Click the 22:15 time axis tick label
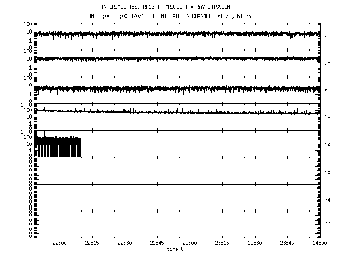337x257 pixels. (x=92, y=243)
